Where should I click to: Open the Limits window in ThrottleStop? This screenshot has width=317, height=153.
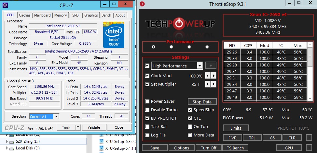point(236,128)
